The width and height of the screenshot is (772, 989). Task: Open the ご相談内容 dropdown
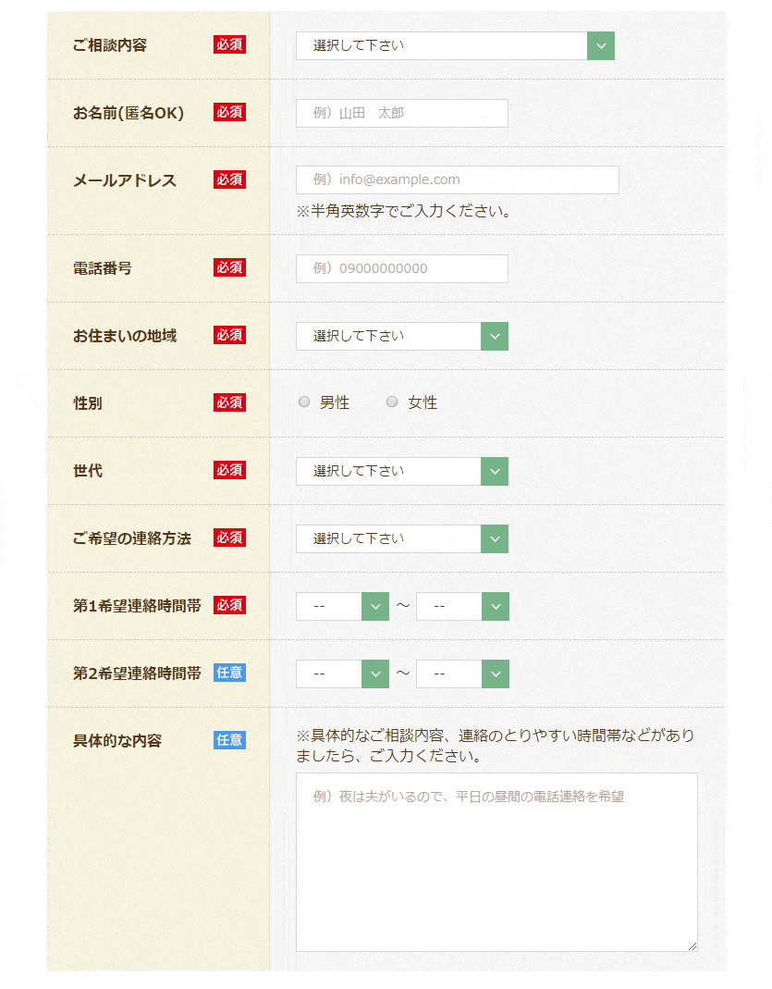pos(442,45)
